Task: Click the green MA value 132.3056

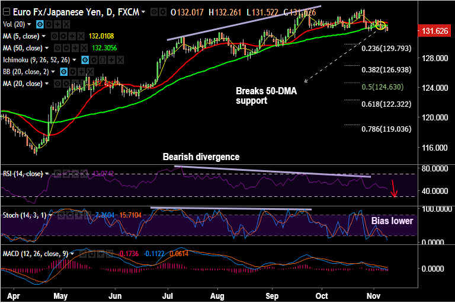Action: click(104, 48)
